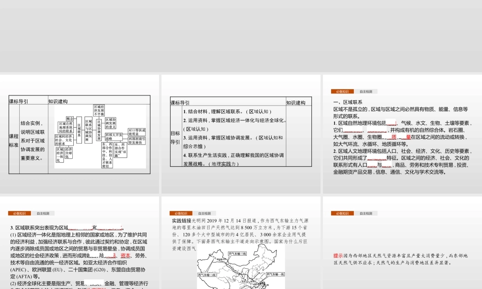
Task: Click the China pipeline map on the bottom-middle slide
Action: 241,267
